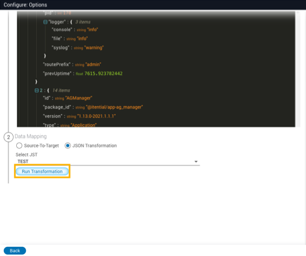Select the JSON Transformation radio option
Screen dimensions: 306x256
pos(68,145)
